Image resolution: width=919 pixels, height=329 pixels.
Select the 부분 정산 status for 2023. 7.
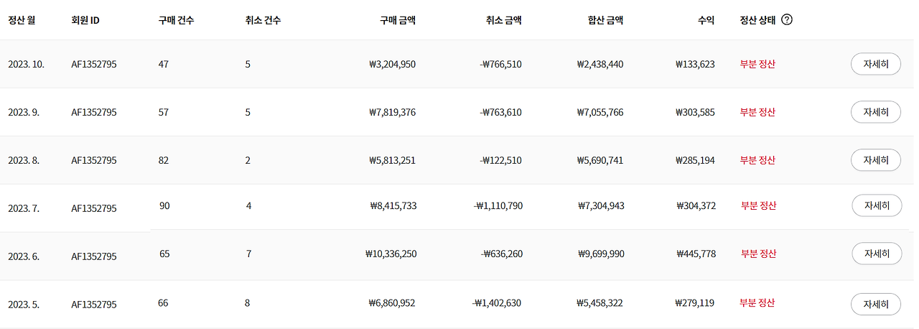click(x=759, y=205)
